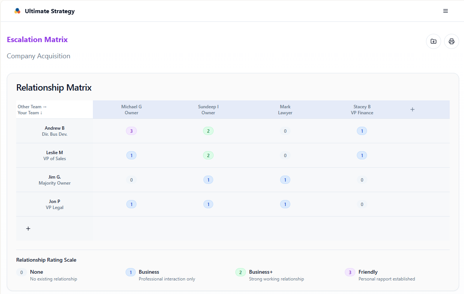Add a new Other Team column

(x=412, y=109)
